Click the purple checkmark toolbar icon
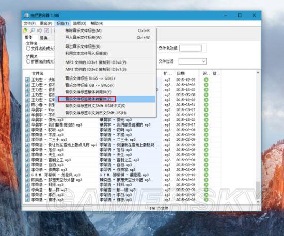284x236 pixels. pyautogui.click(x=46, y=30)
